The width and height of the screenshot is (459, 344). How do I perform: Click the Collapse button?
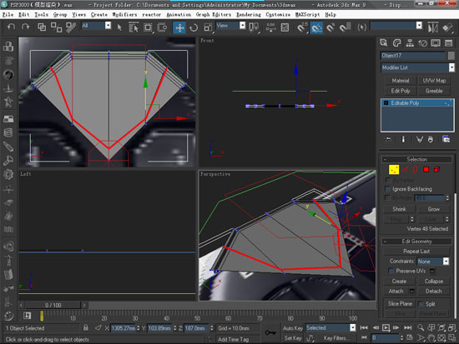coord(433,282)
